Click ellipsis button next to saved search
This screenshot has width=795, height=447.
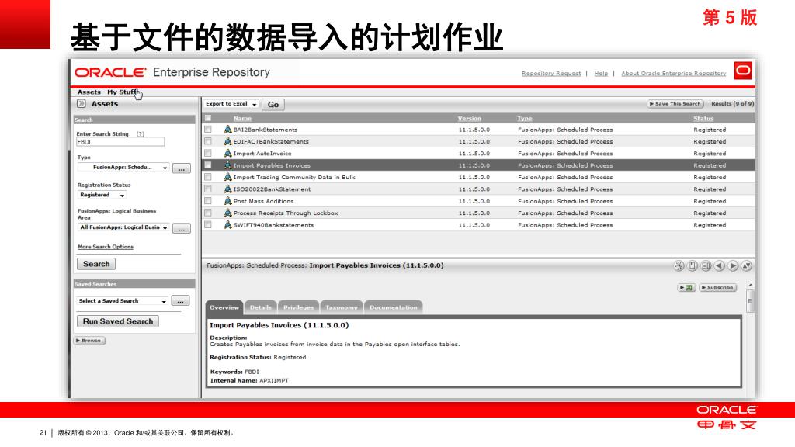point(180,301)
